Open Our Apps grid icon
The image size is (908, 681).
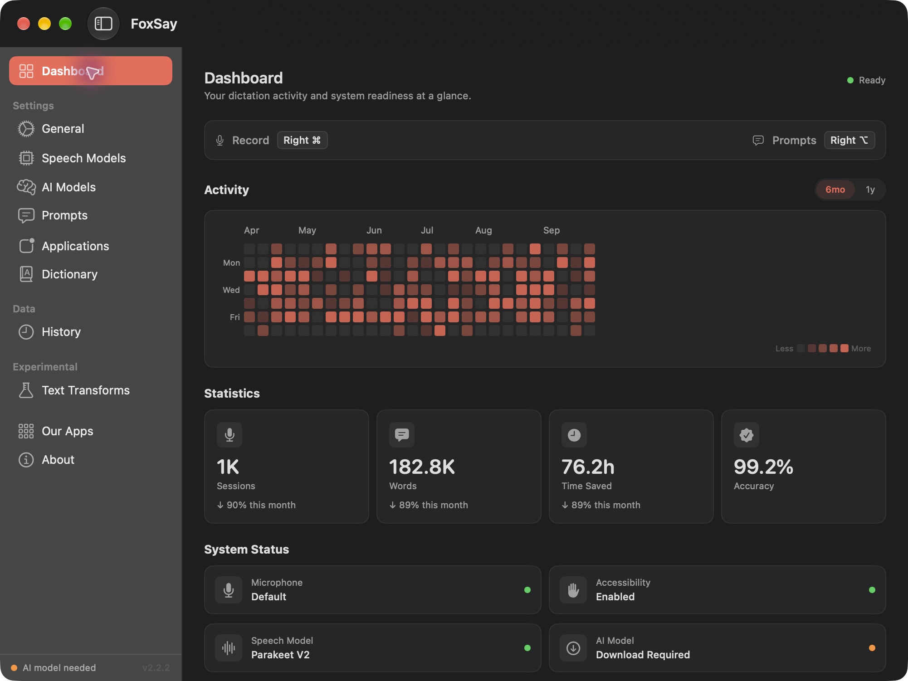(x=26, y=431)
